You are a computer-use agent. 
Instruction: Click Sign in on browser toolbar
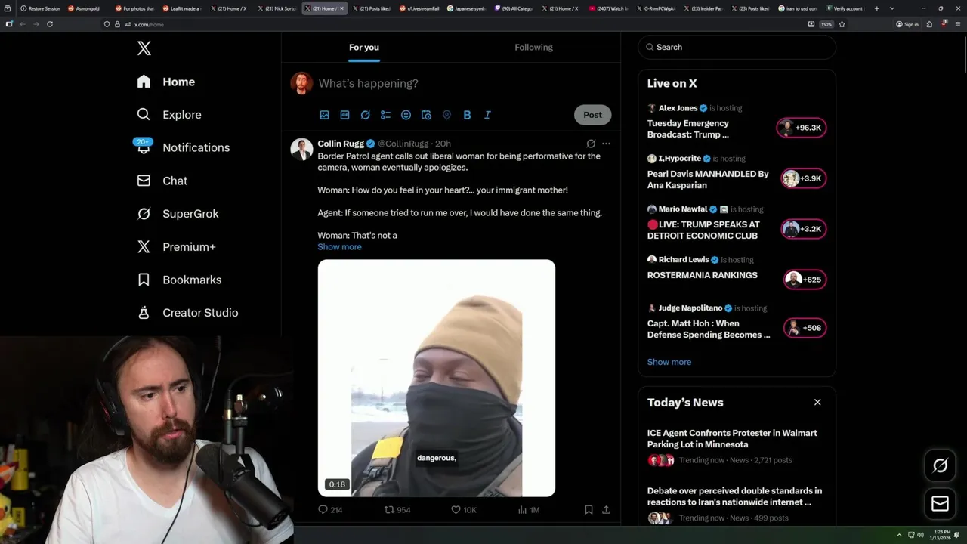pyautogui.click(x=907, y=24)
